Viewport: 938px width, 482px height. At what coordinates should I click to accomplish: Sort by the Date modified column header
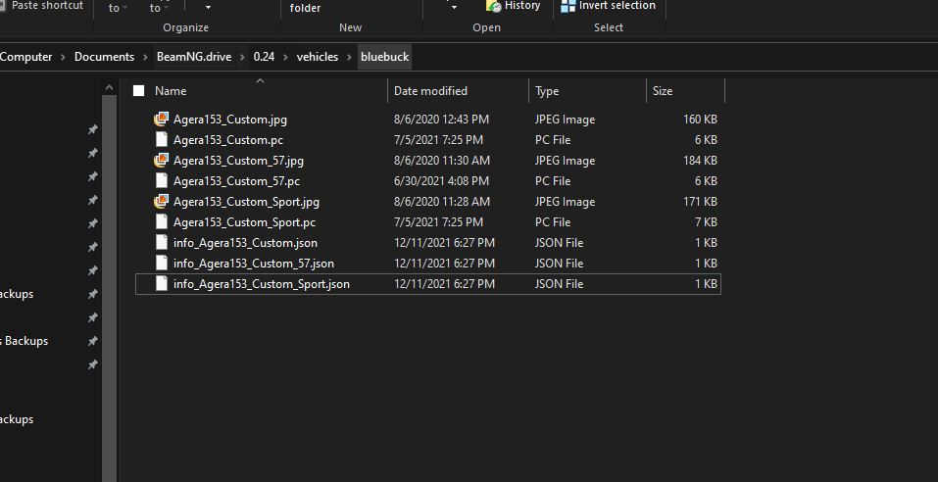point(430,91)
